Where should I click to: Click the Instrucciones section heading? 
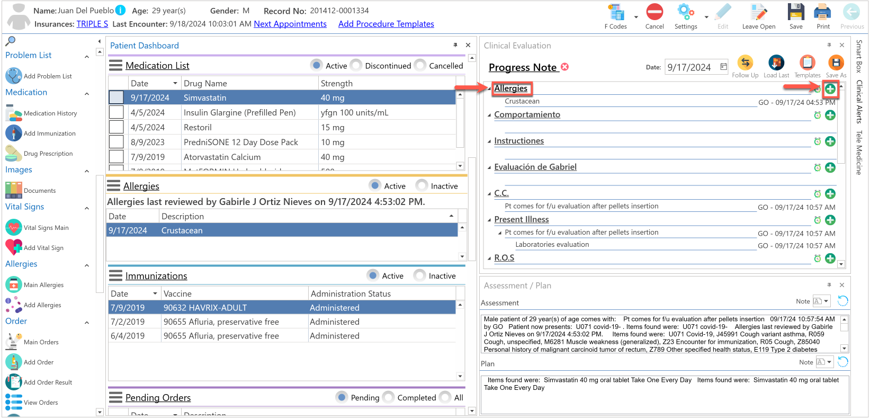click(519, 141)
